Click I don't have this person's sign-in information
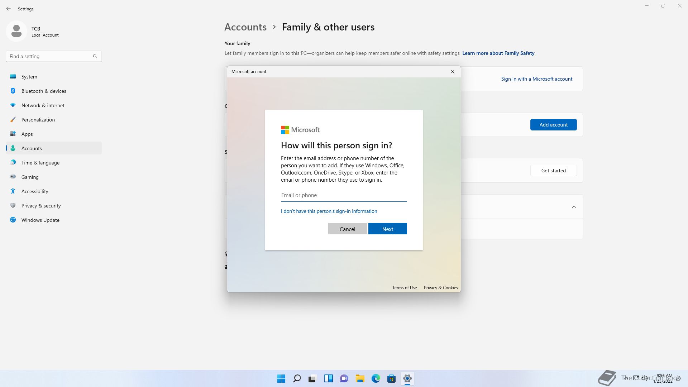The height and width of the screenshot is (387, 688). pyautogui.click(x=329, y=211)
